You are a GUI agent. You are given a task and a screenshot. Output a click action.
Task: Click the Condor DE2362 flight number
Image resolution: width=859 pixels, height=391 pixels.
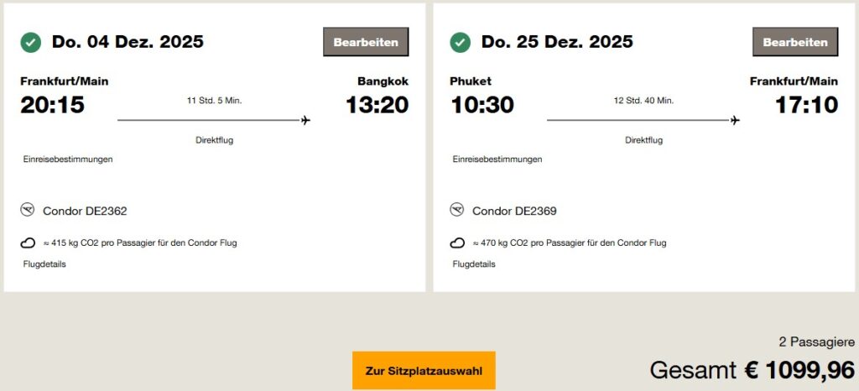coord(85,211)
